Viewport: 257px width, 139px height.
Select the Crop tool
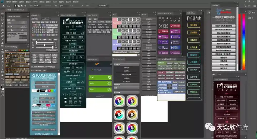coord(2,26)
